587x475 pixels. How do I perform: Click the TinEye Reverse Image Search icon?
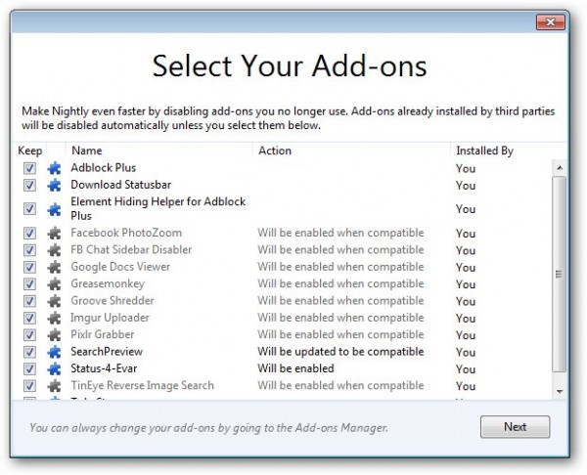54,386
